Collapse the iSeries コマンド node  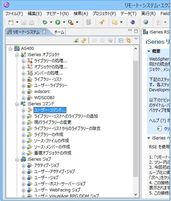pyautogui.click(x=17, y=104)
